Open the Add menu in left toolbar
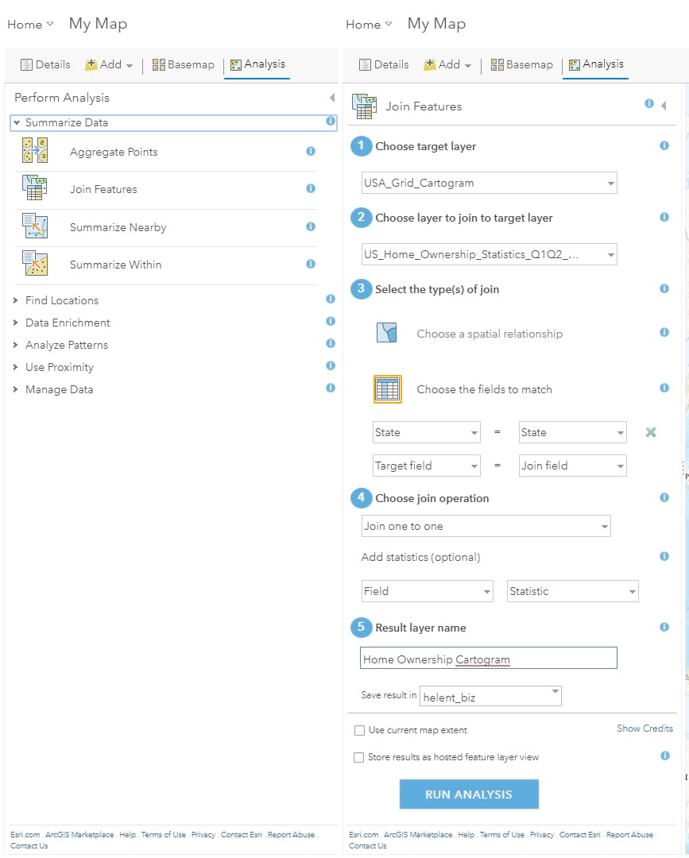 point(110,65)
